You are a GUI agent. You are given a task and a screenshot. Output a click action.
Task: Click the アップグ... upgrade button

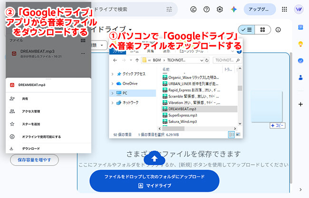(260, 9)
